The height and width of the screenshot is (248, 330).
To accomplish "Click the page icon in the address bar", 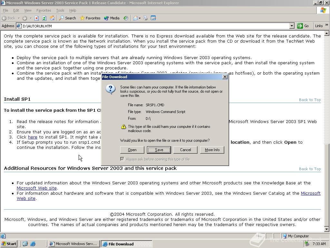I will point(19,26).
